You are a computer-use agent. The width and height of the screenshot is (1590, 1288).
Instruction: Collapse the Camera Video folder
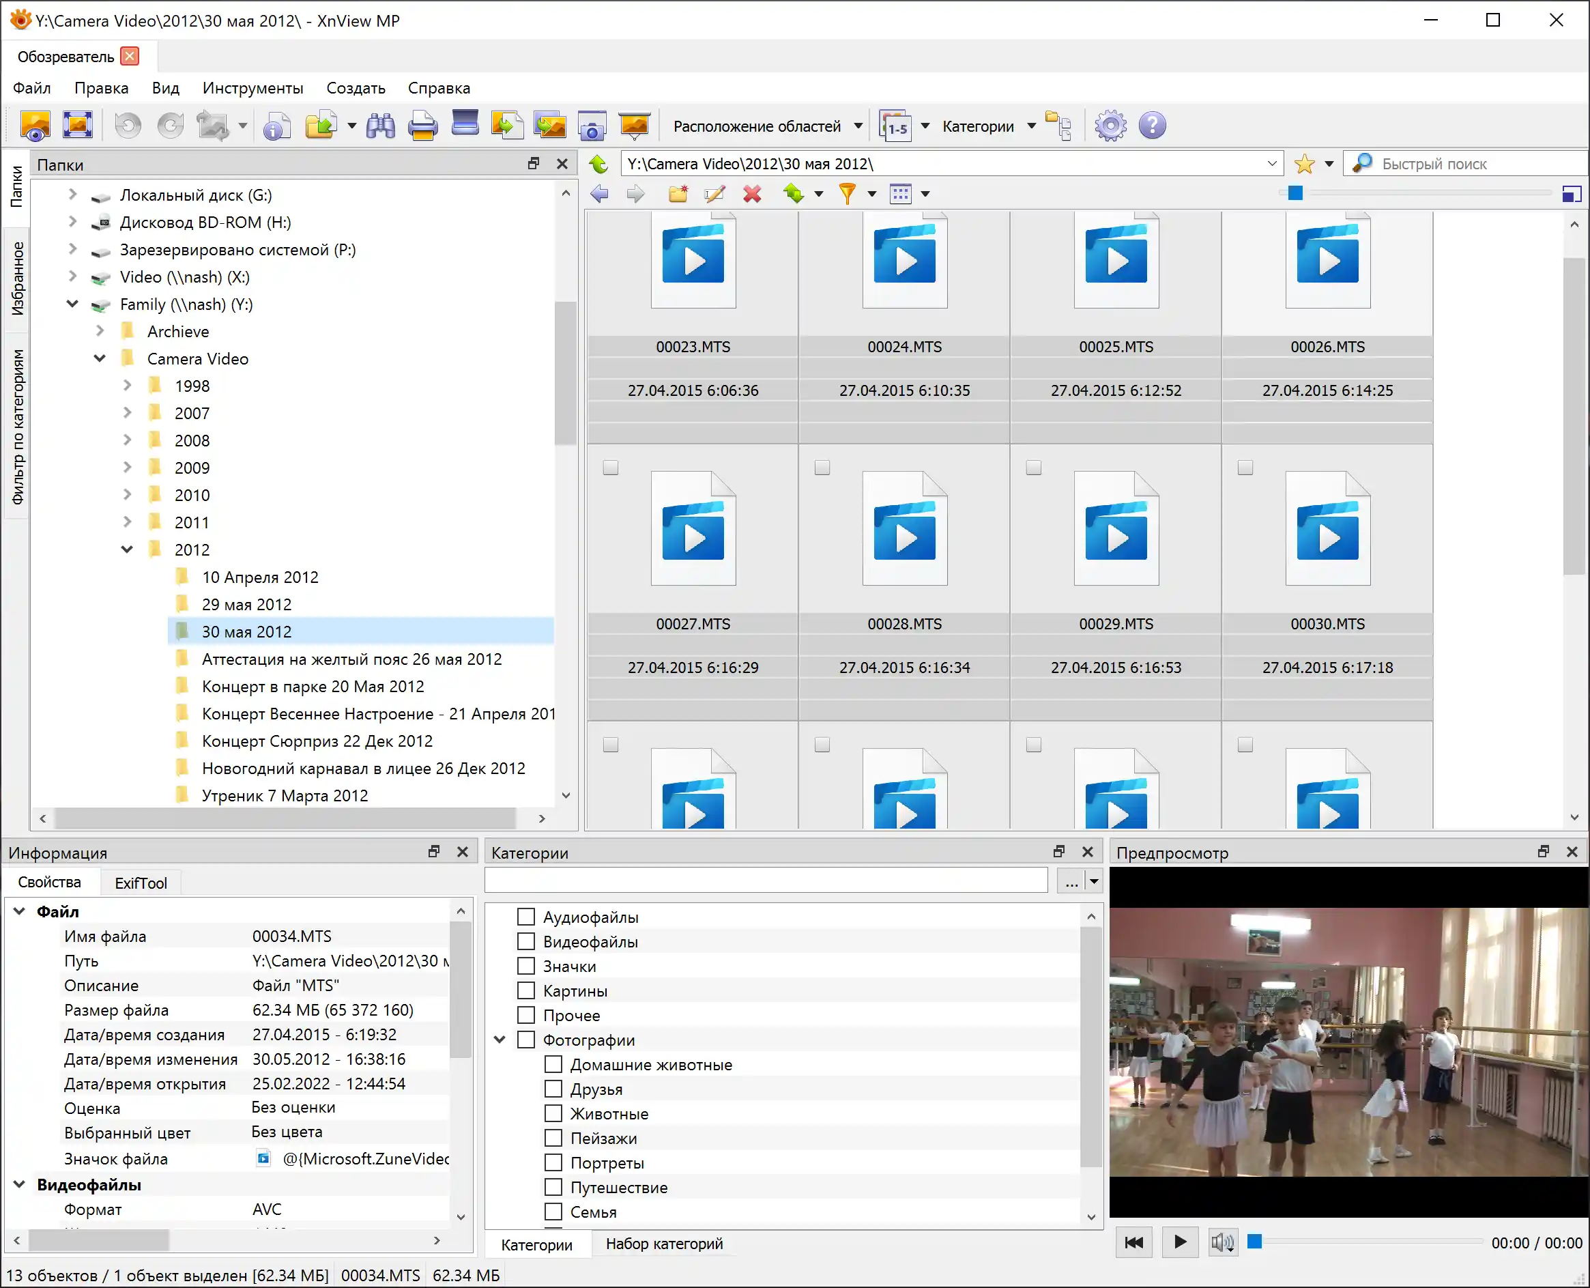[x=100, y=358]
